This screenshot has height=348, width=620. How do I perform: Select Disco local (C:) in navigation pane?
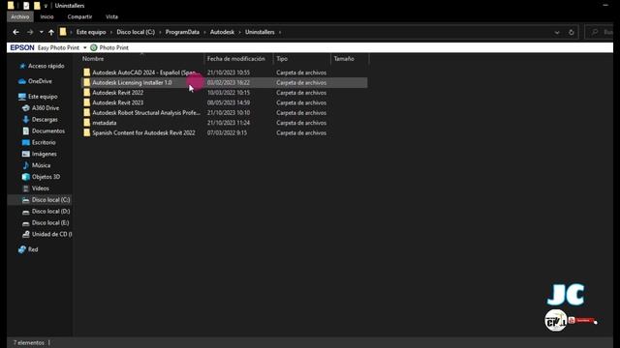coord(50,200)
